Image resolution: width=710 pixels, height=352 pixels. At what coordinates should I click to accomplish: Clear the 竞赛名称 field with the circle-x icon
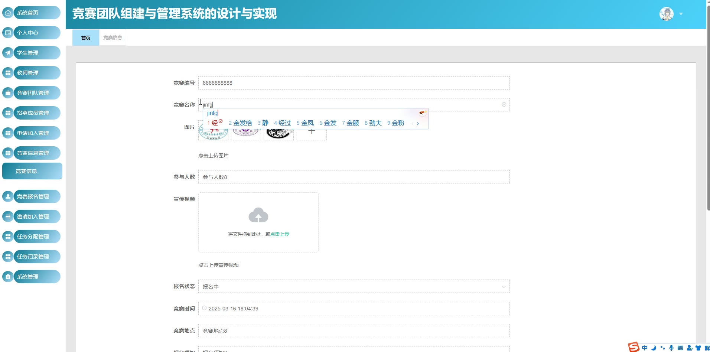504,104
